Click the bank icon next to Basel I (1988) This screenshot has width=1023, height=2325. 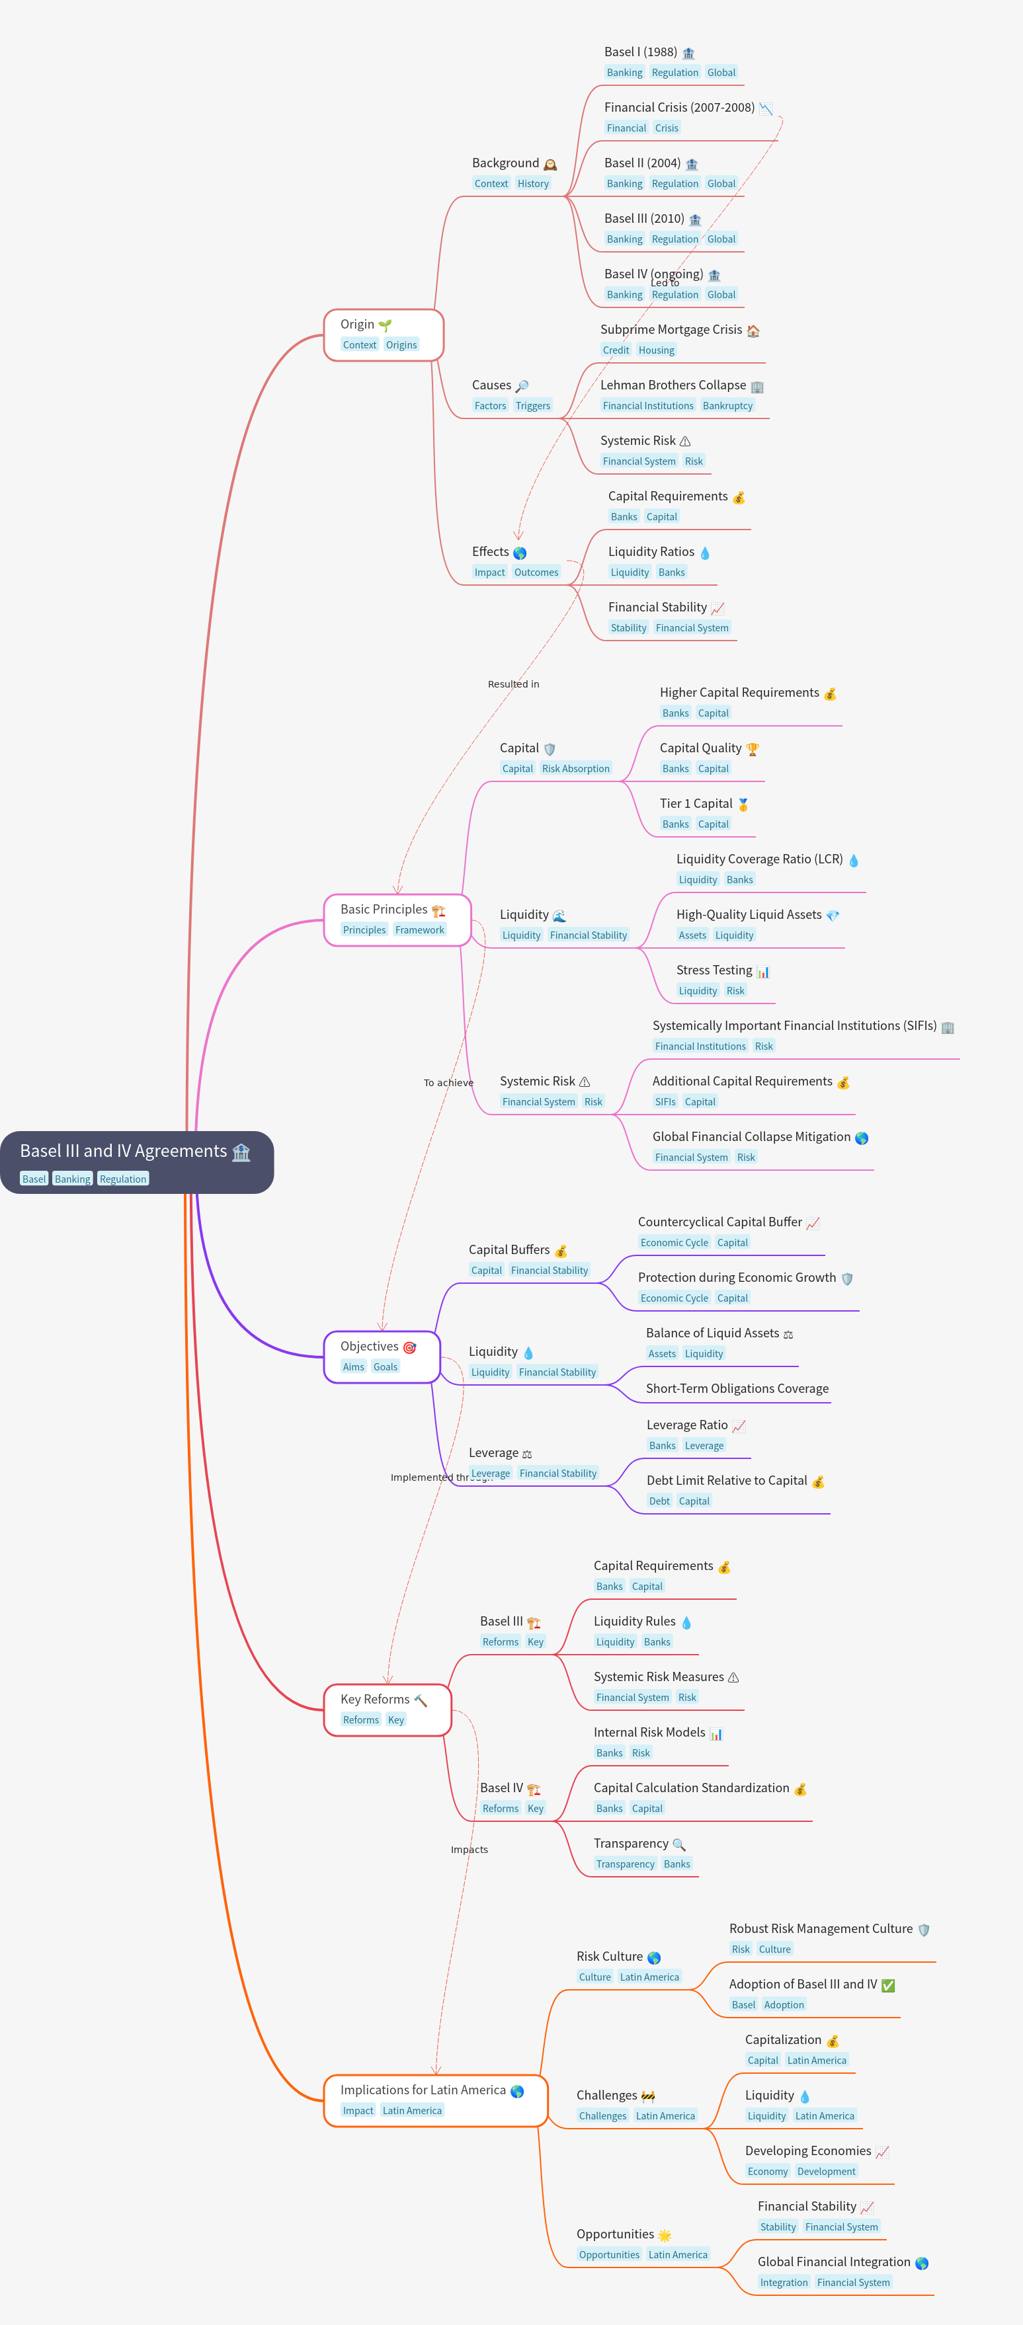(x=689, y=54)
